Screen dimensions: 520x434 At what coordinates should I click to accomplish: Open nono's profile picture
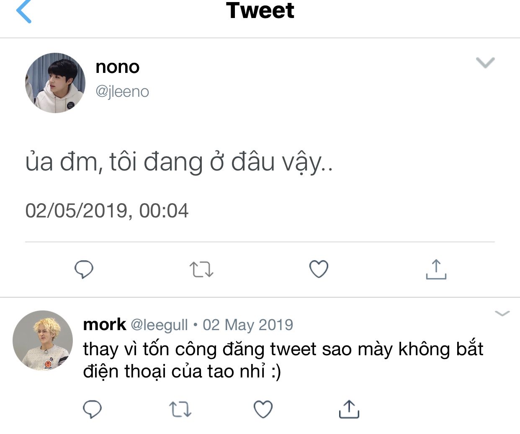(55, 83)
